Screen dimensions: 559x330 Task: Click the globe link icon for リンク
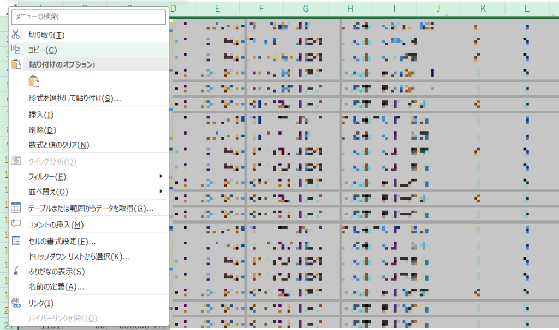click(x=16, y=303)
